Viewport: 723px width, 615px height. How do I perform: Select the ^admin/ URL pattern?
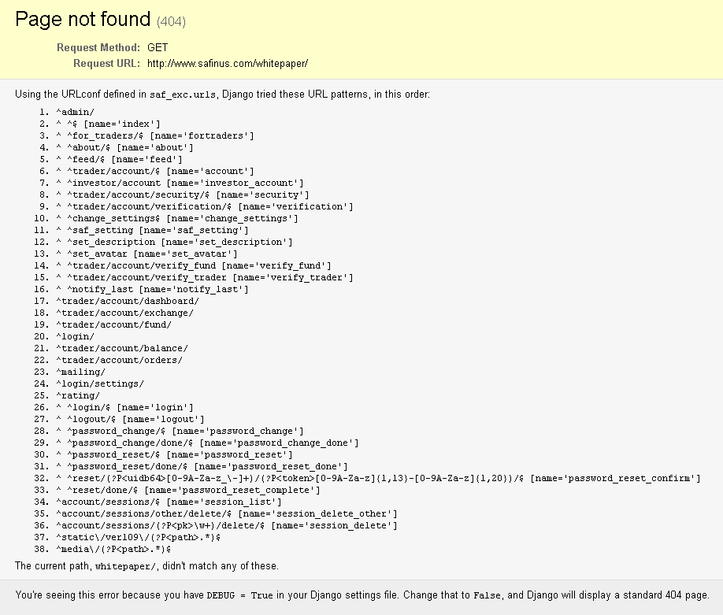(x=75, y=112)
